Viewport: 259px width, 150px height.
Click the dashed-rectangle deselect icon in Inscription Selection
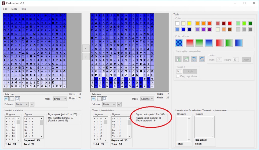tap(12, 99)
